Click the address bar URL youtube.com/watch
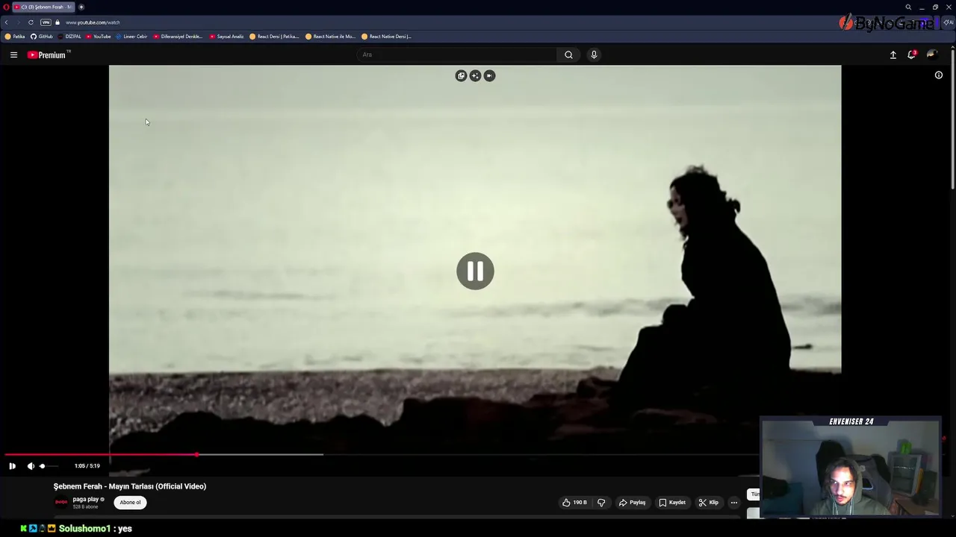This screenshot has width=956, height=537. (93, 22)
